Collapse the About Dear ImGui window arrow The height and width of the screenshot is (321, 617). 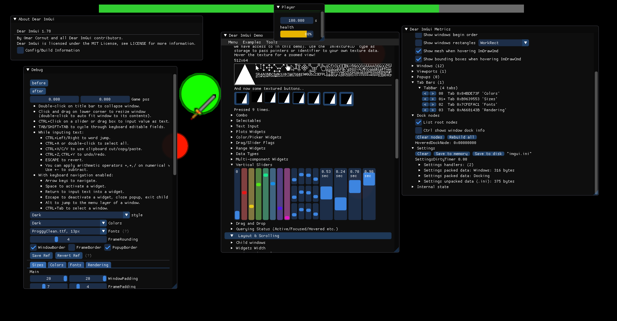[15, 19]
